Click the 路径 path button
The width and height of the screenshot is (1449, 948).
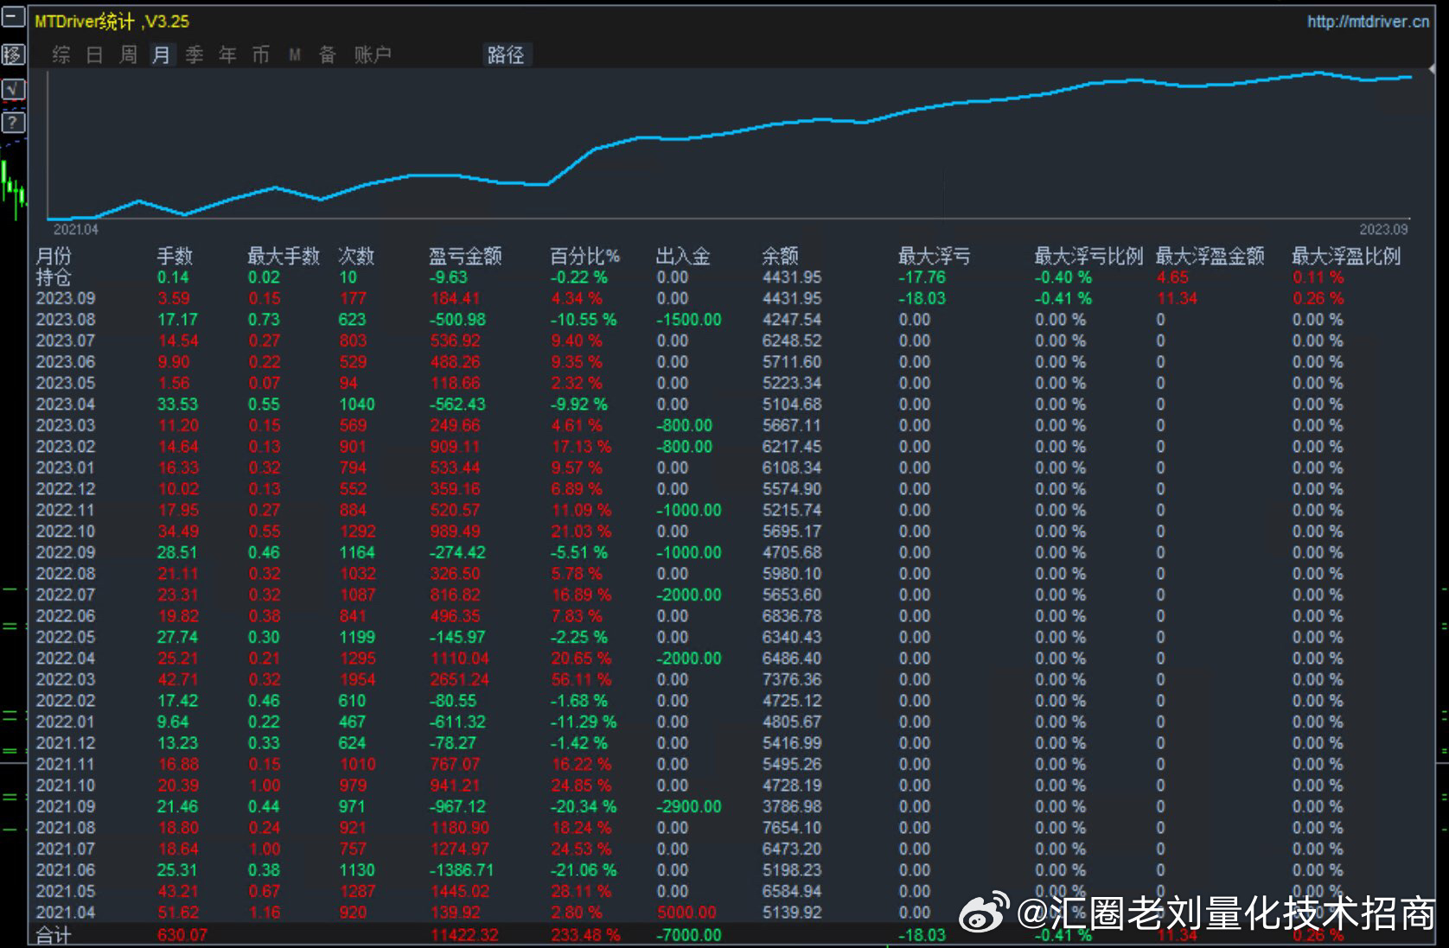tap(506, 55)
